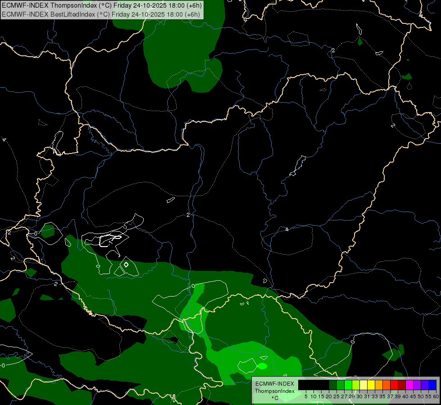The width and height of the screenshot is (441, 405).
Task: Choose the bright red 37–39 legend swatch
Action: click(394, 385)
